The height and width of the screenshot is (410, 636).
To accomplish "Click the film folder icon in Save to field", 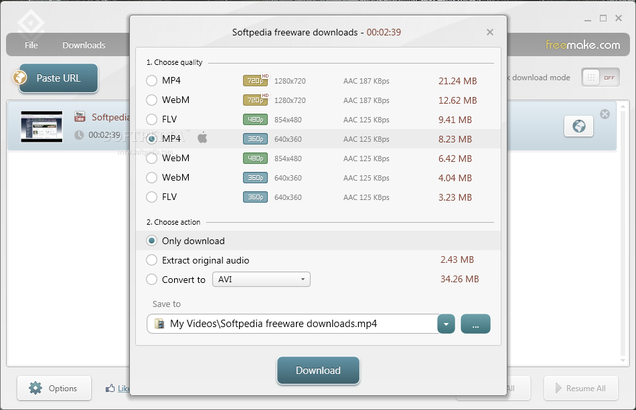I will (x=159, y=324).
